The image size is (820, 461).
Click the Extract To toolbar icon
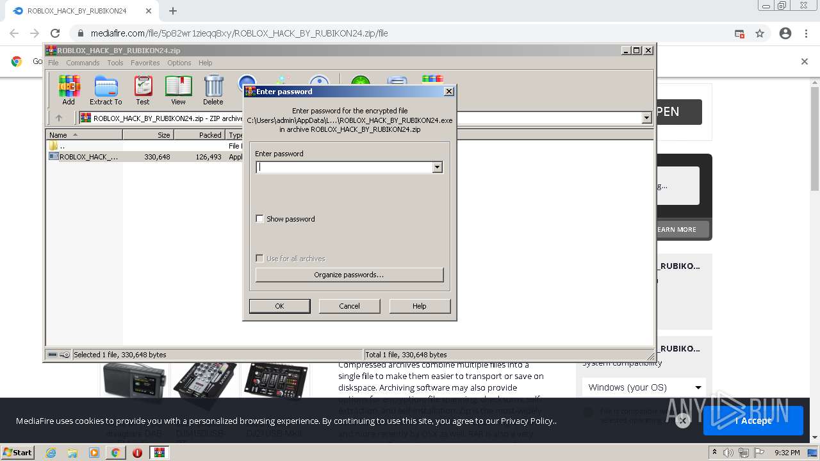coord(106,90)
